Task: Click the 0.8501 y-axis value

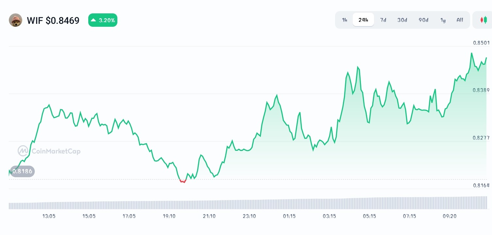Action: (481, 43)
